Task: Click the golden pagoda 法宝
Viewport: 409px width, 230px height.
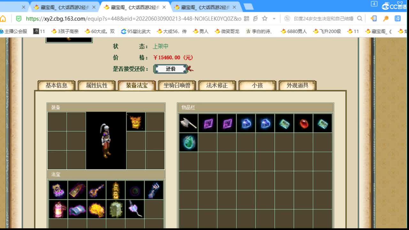Action: (x=116, y=190)
